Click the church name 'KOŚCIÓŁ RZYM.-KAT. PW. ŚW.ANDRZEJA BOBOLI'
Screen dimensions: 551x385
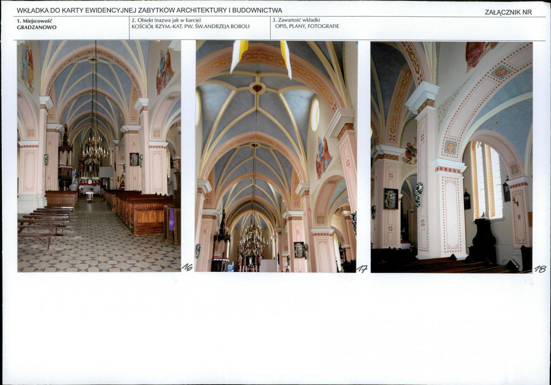tap(190, 27)
